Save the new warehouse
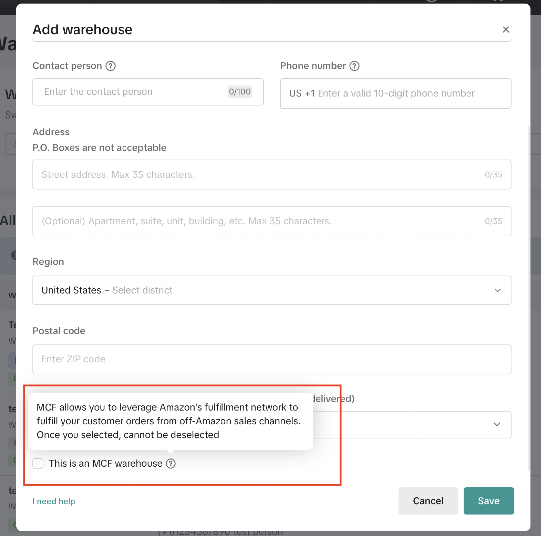Viewport: 541px width, 536px height. point(488,501)
